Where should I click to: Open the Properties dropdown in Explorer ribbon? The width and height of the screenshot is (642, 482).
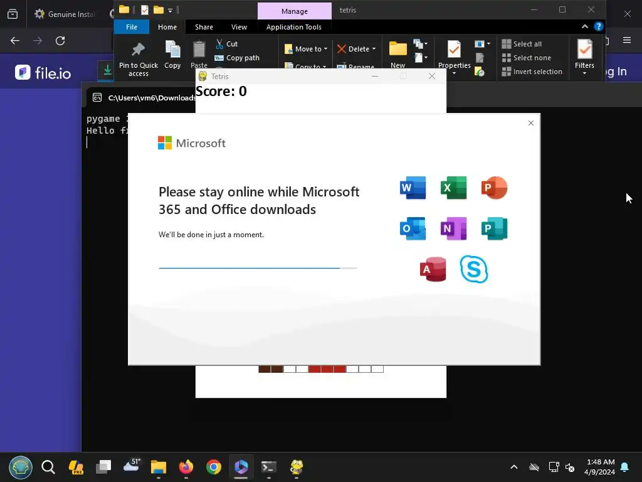coord(454,58)
